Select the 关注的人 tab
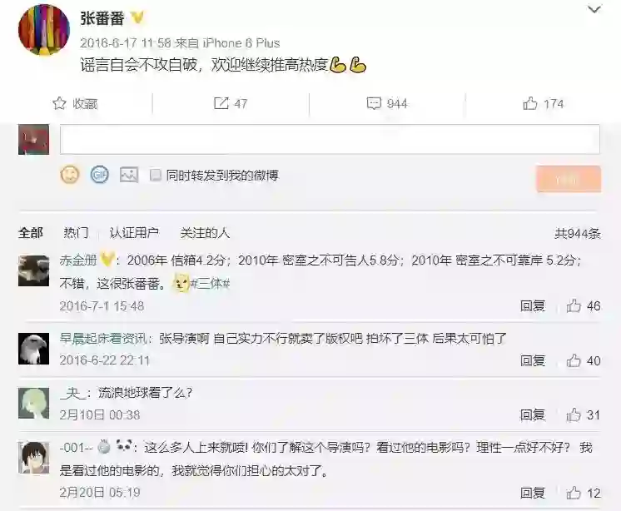The height and width of the screenshot is (511, 621). pos(205,233)
